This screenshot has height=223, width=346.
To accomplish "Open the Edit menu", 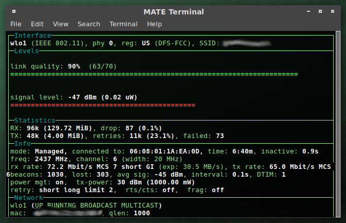I will [x=38, y=24].
